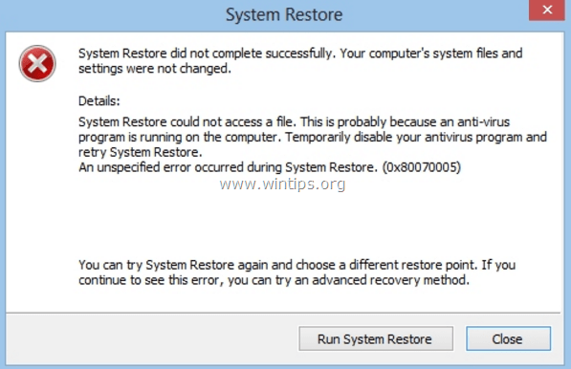The image size is (571, 369).
Task: Close the dialog with the red X button
Action: (546, 10)
